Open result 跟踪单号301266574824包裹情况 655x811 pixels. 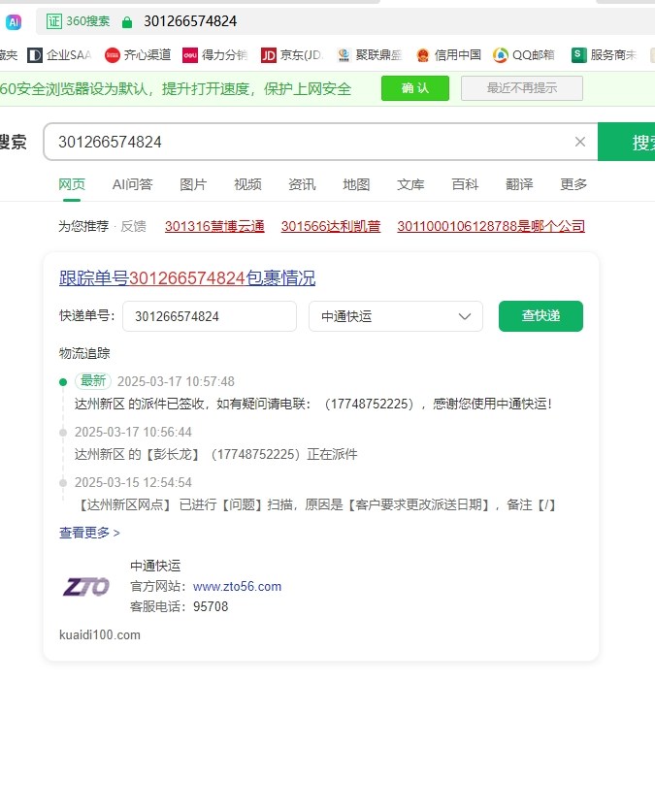187,277
